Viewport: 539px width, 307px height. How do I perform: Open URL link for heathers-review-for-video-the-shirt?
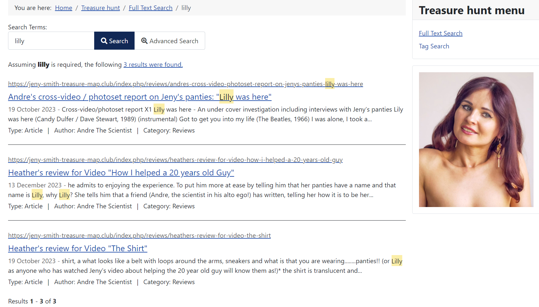click(139, 235)
